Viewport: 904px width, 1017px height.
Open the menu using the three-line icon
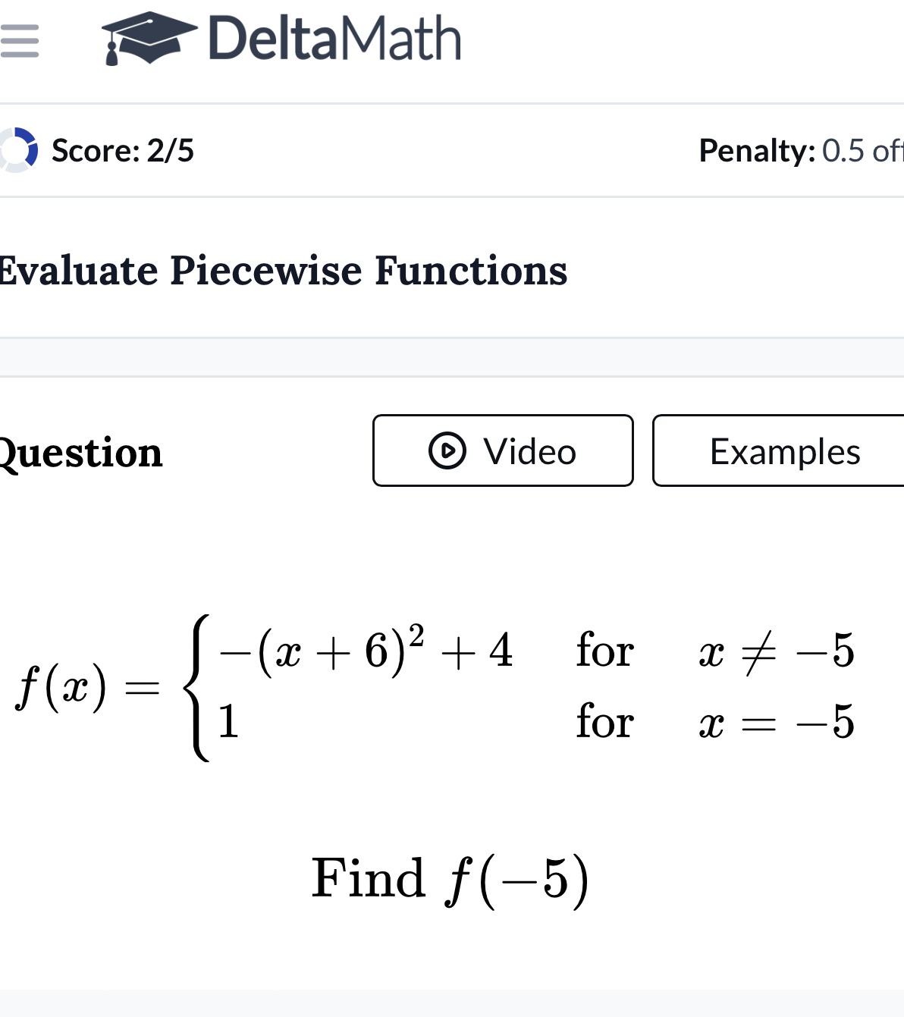coord(20,42)
